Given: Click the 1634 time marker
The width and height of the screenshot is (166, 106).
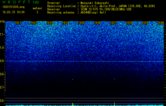Looking at the screenshot, I should (65, 23).
